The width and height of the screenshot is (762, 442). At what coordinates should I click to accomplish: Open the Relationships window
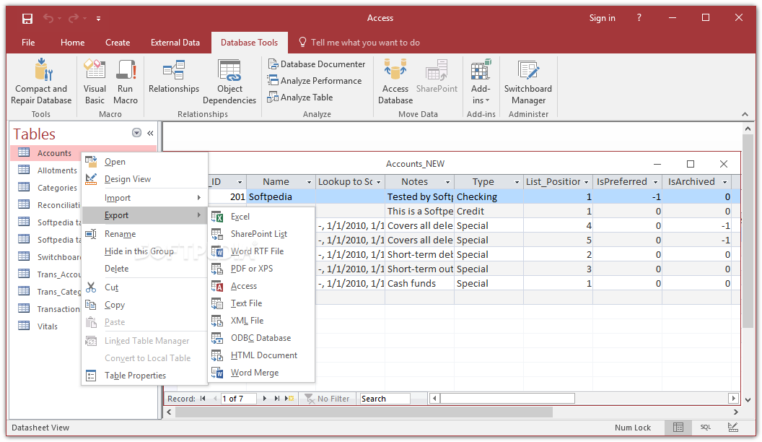pyautogui.click(x=174, y=77)
